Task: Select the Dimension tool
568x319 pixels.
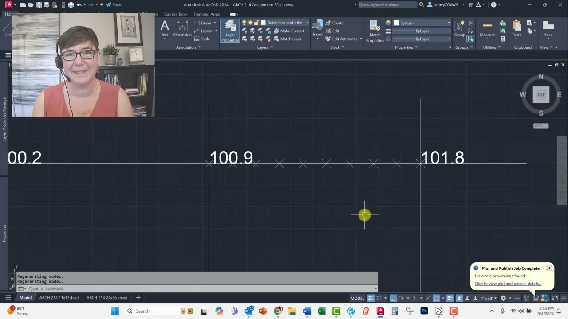Action: point(182,28)
